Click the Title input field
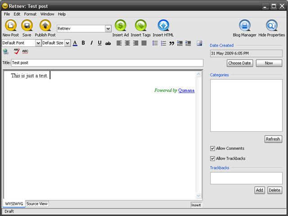The width and height of the screenshot is (288, 216). 107,63
